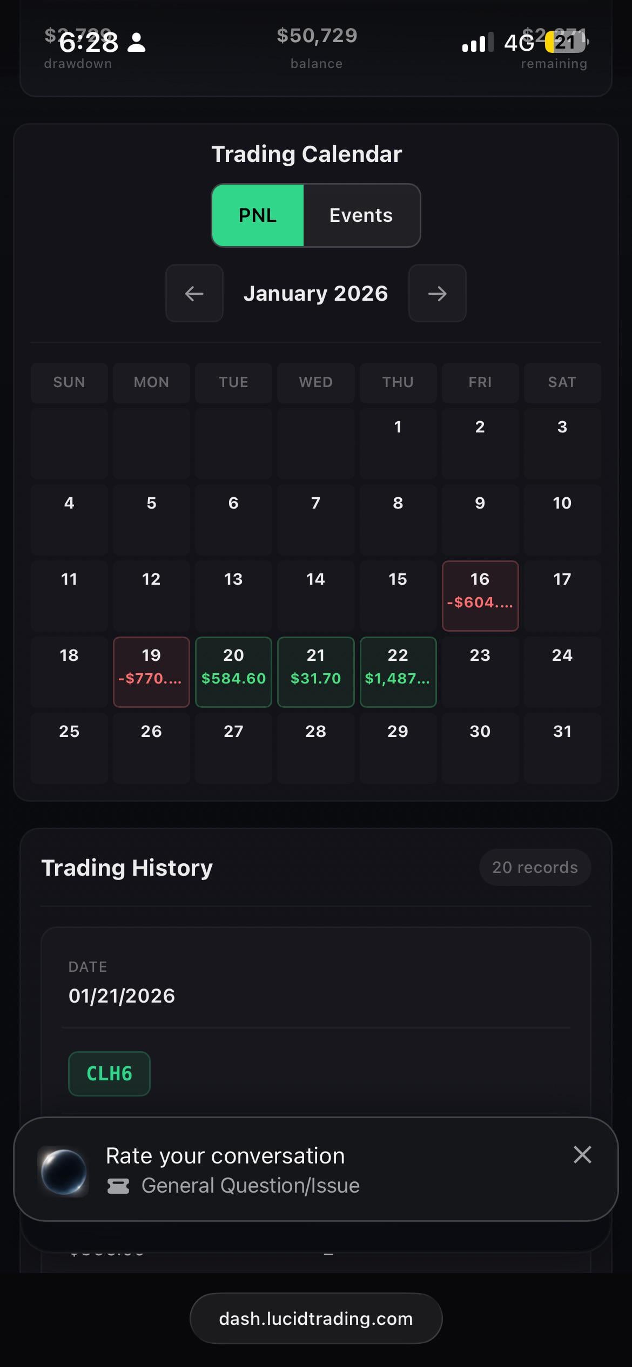
Task: Select the CLH6 contract tag
Action: [x=109, y=1074]
